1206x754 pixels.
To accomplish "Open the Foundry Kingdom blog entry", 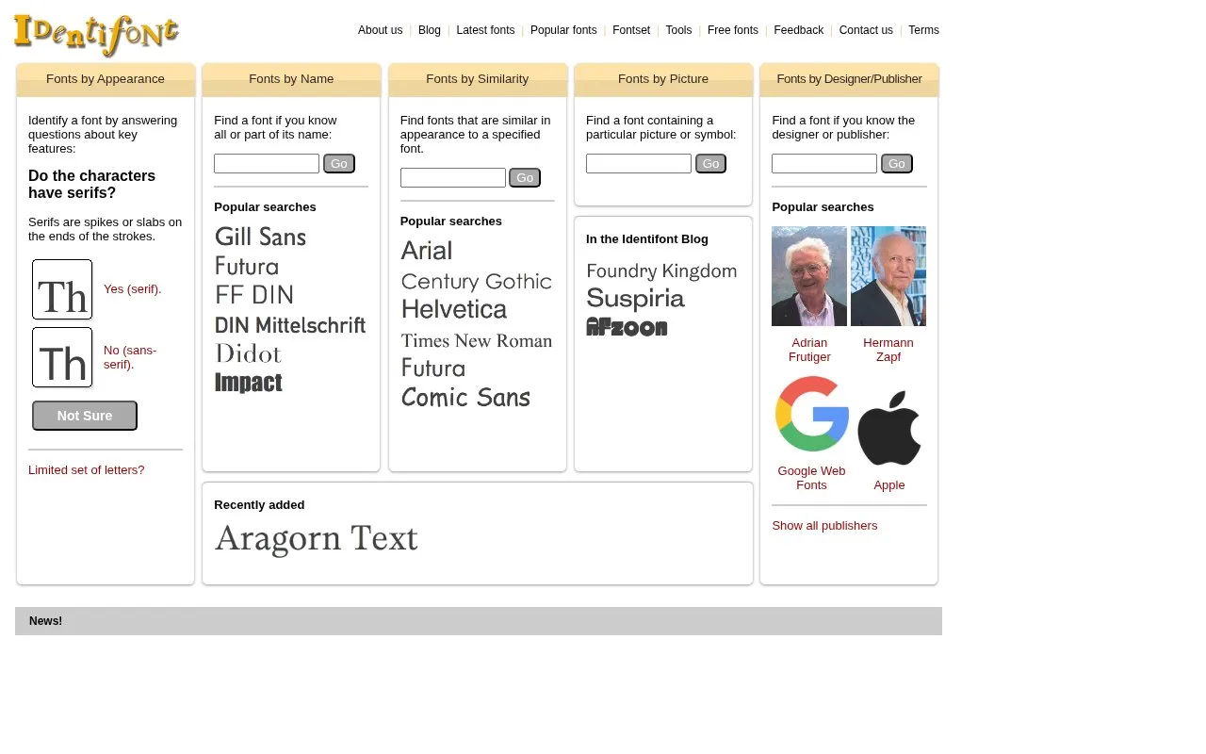I will pyautogui.click(x=661, y=271).
